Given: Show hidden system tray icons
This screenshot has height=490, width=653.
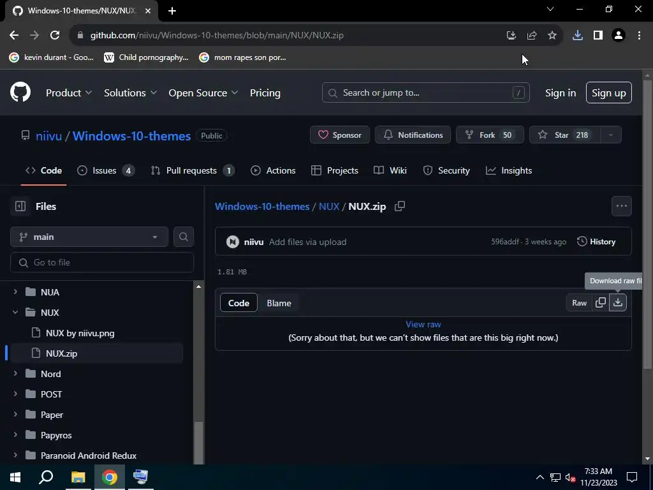Looking at the screenshot, I should tap(539, 477).
